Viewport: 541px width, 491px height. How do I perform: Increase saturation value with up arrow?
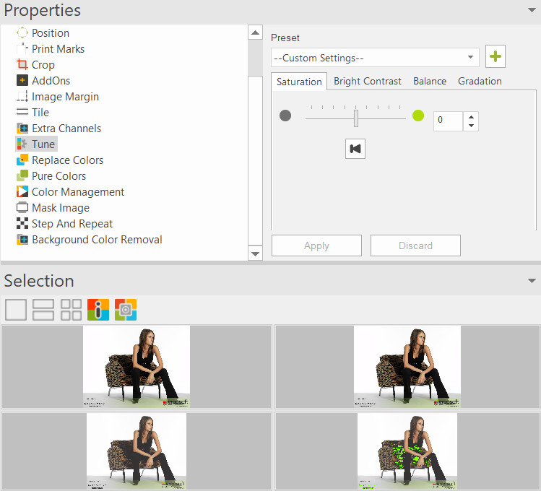tap(471, 117)
